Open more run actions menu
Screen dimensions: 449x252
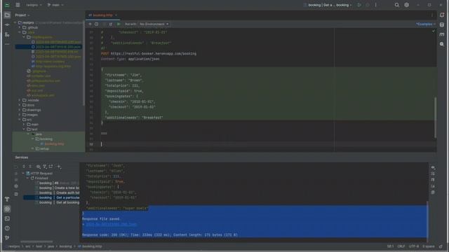click(376, 5)
